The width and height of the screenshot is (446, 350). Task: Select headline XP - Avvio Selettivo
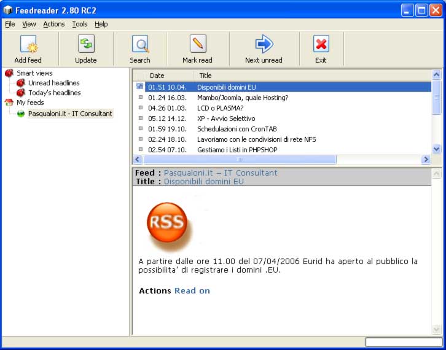pos(226,119)
